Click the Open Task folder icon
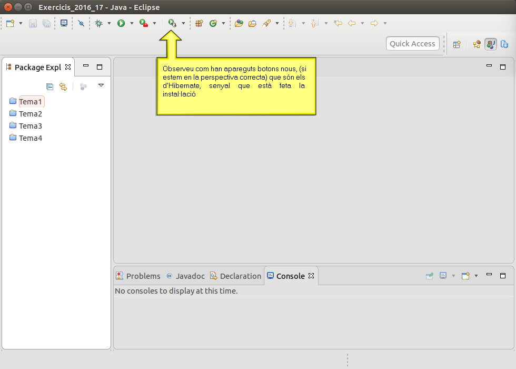 (x=252, y=23)
